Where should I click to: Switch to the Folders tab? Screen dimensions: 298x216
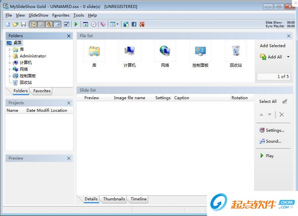pyautogui.click(x=21, y=91)
